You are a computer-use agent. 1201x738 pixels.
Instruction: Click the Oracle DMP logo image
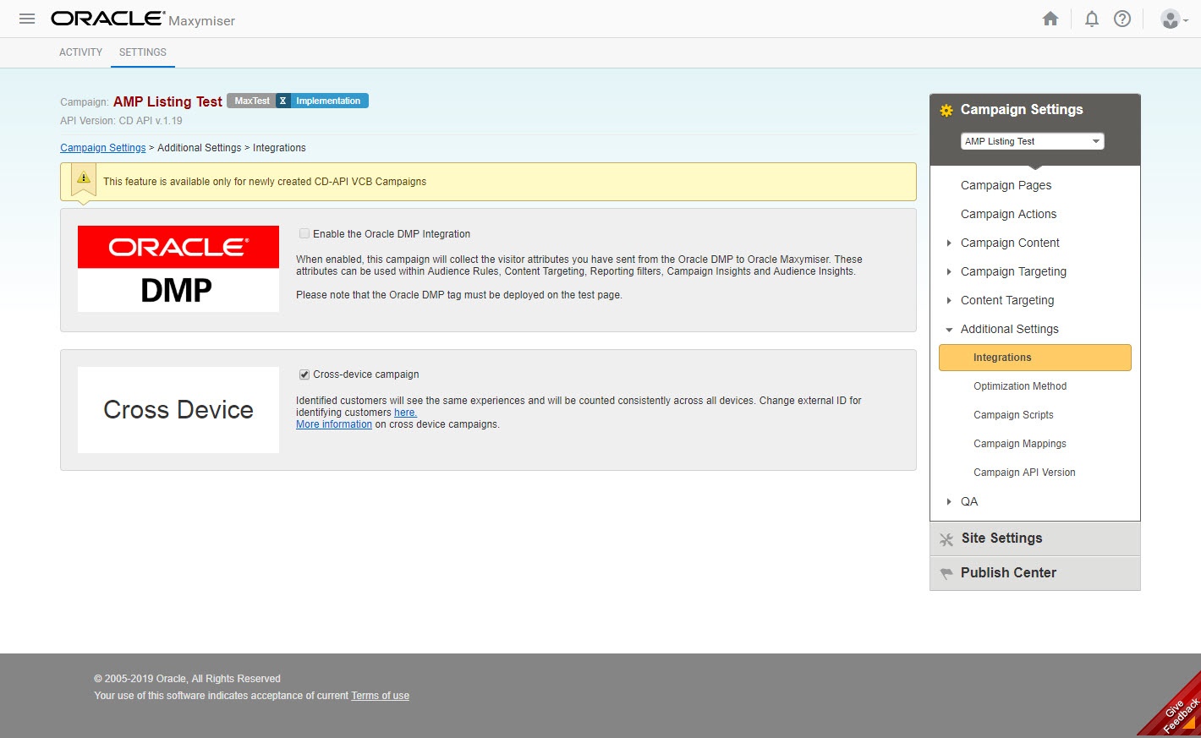pyautogui.click(x=178, y=269)
